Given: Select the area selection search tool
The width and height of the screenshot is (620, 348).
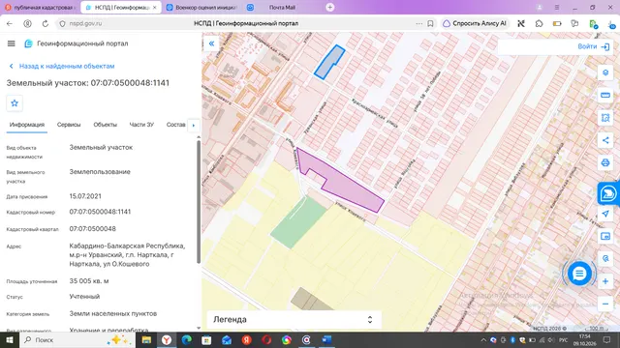Looking at the screenshot, I should pyautogui.click(x=605, y=118).
